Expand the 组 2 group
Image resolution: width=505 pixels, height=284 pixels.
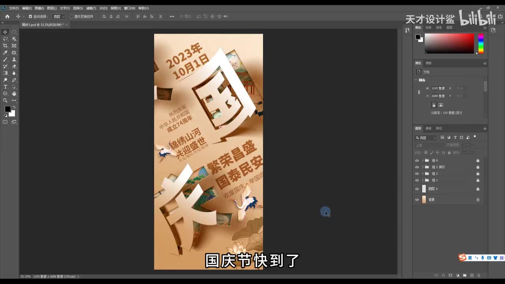tap(423, 174)
